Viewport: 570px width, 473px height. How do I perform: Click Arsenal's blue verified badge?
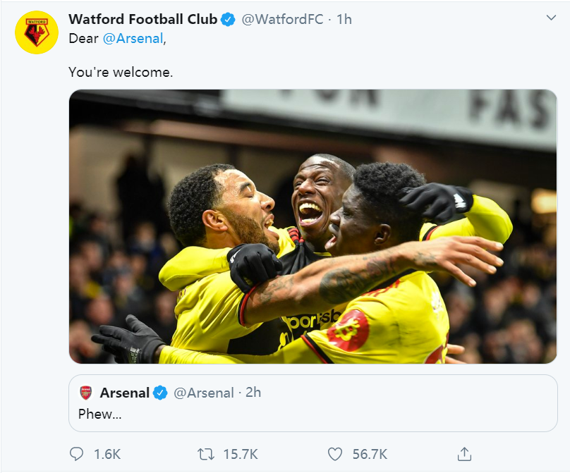[161, 393]
